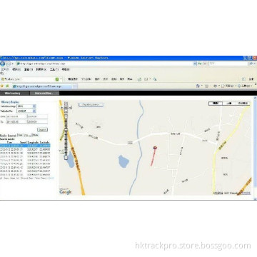Viewport: 257px width, 257px height.
Task: Click the browser Forward arrow button
Action: click(x=9, y=64)
